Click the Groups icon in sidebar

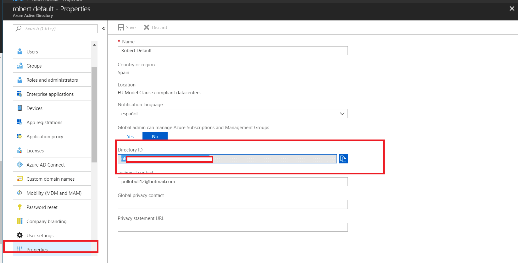click(20, 66)
